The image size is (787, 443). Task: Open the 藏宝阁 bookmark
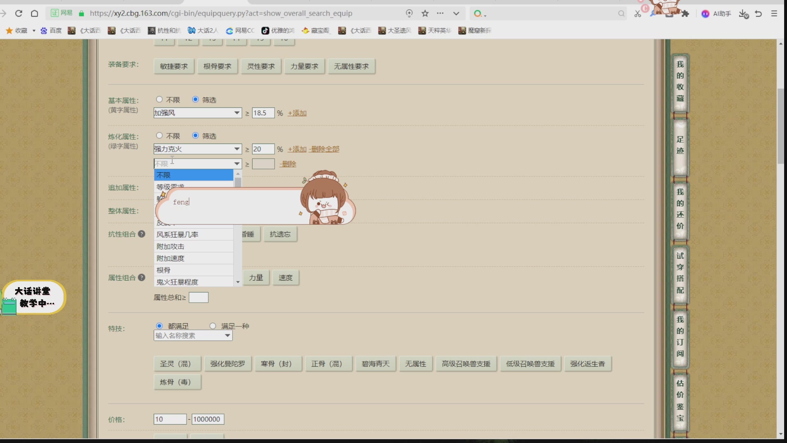[316, 31]
